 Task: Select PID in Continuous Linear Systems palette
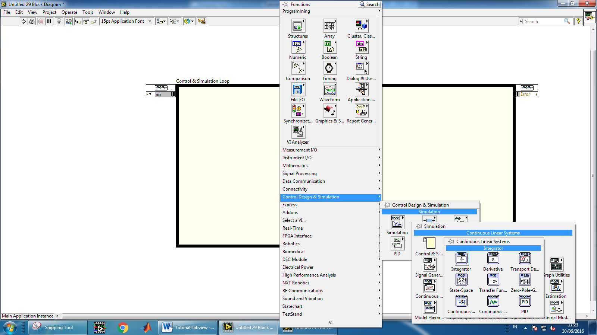coord(525,301)
